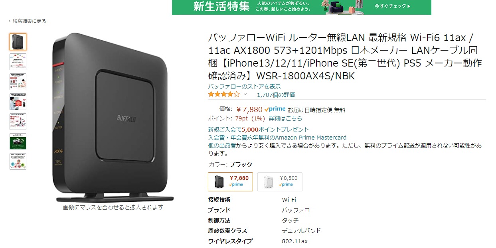Click the star rating icons
Screen dimensions: 496x248
[x=224, y=95]
